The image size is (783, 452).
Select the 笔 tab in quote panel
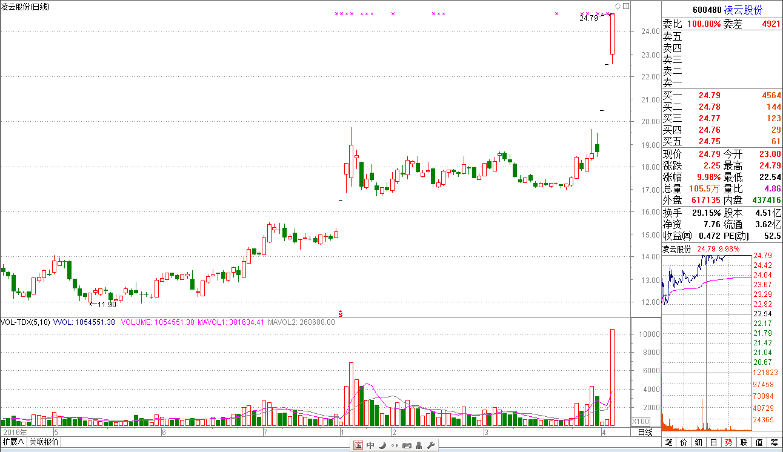tap(668, 442)
